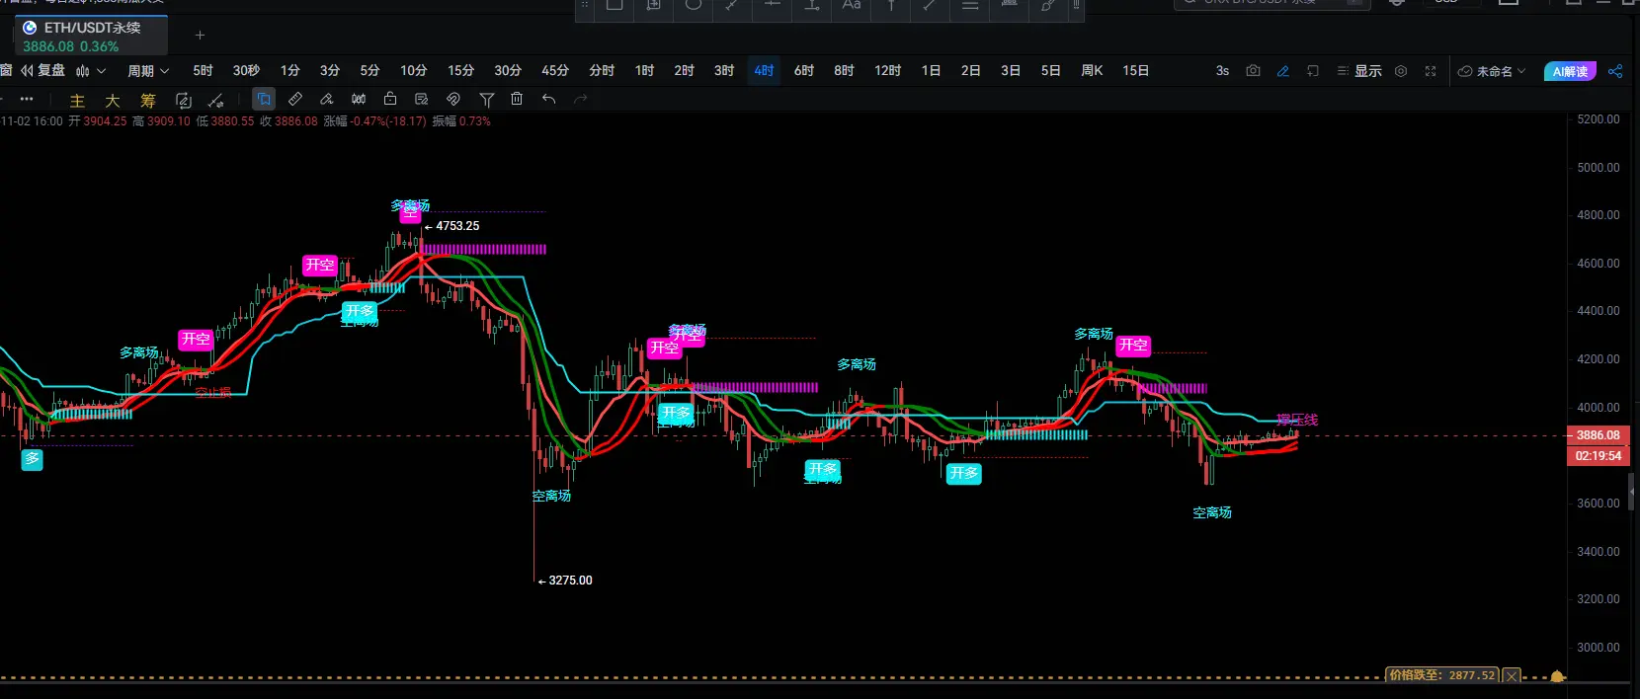Open a new tab with the plus icon

[200, 35]
